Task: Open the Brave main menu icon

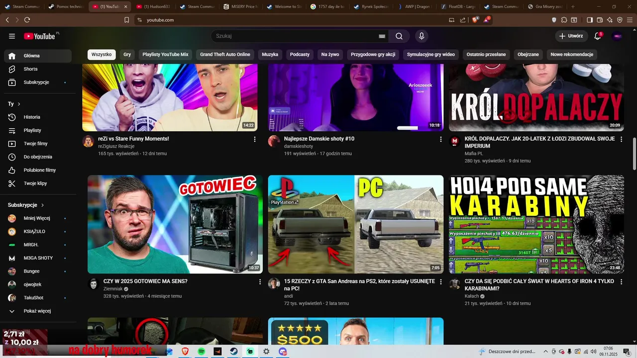Action: click(x=630, y=20)
